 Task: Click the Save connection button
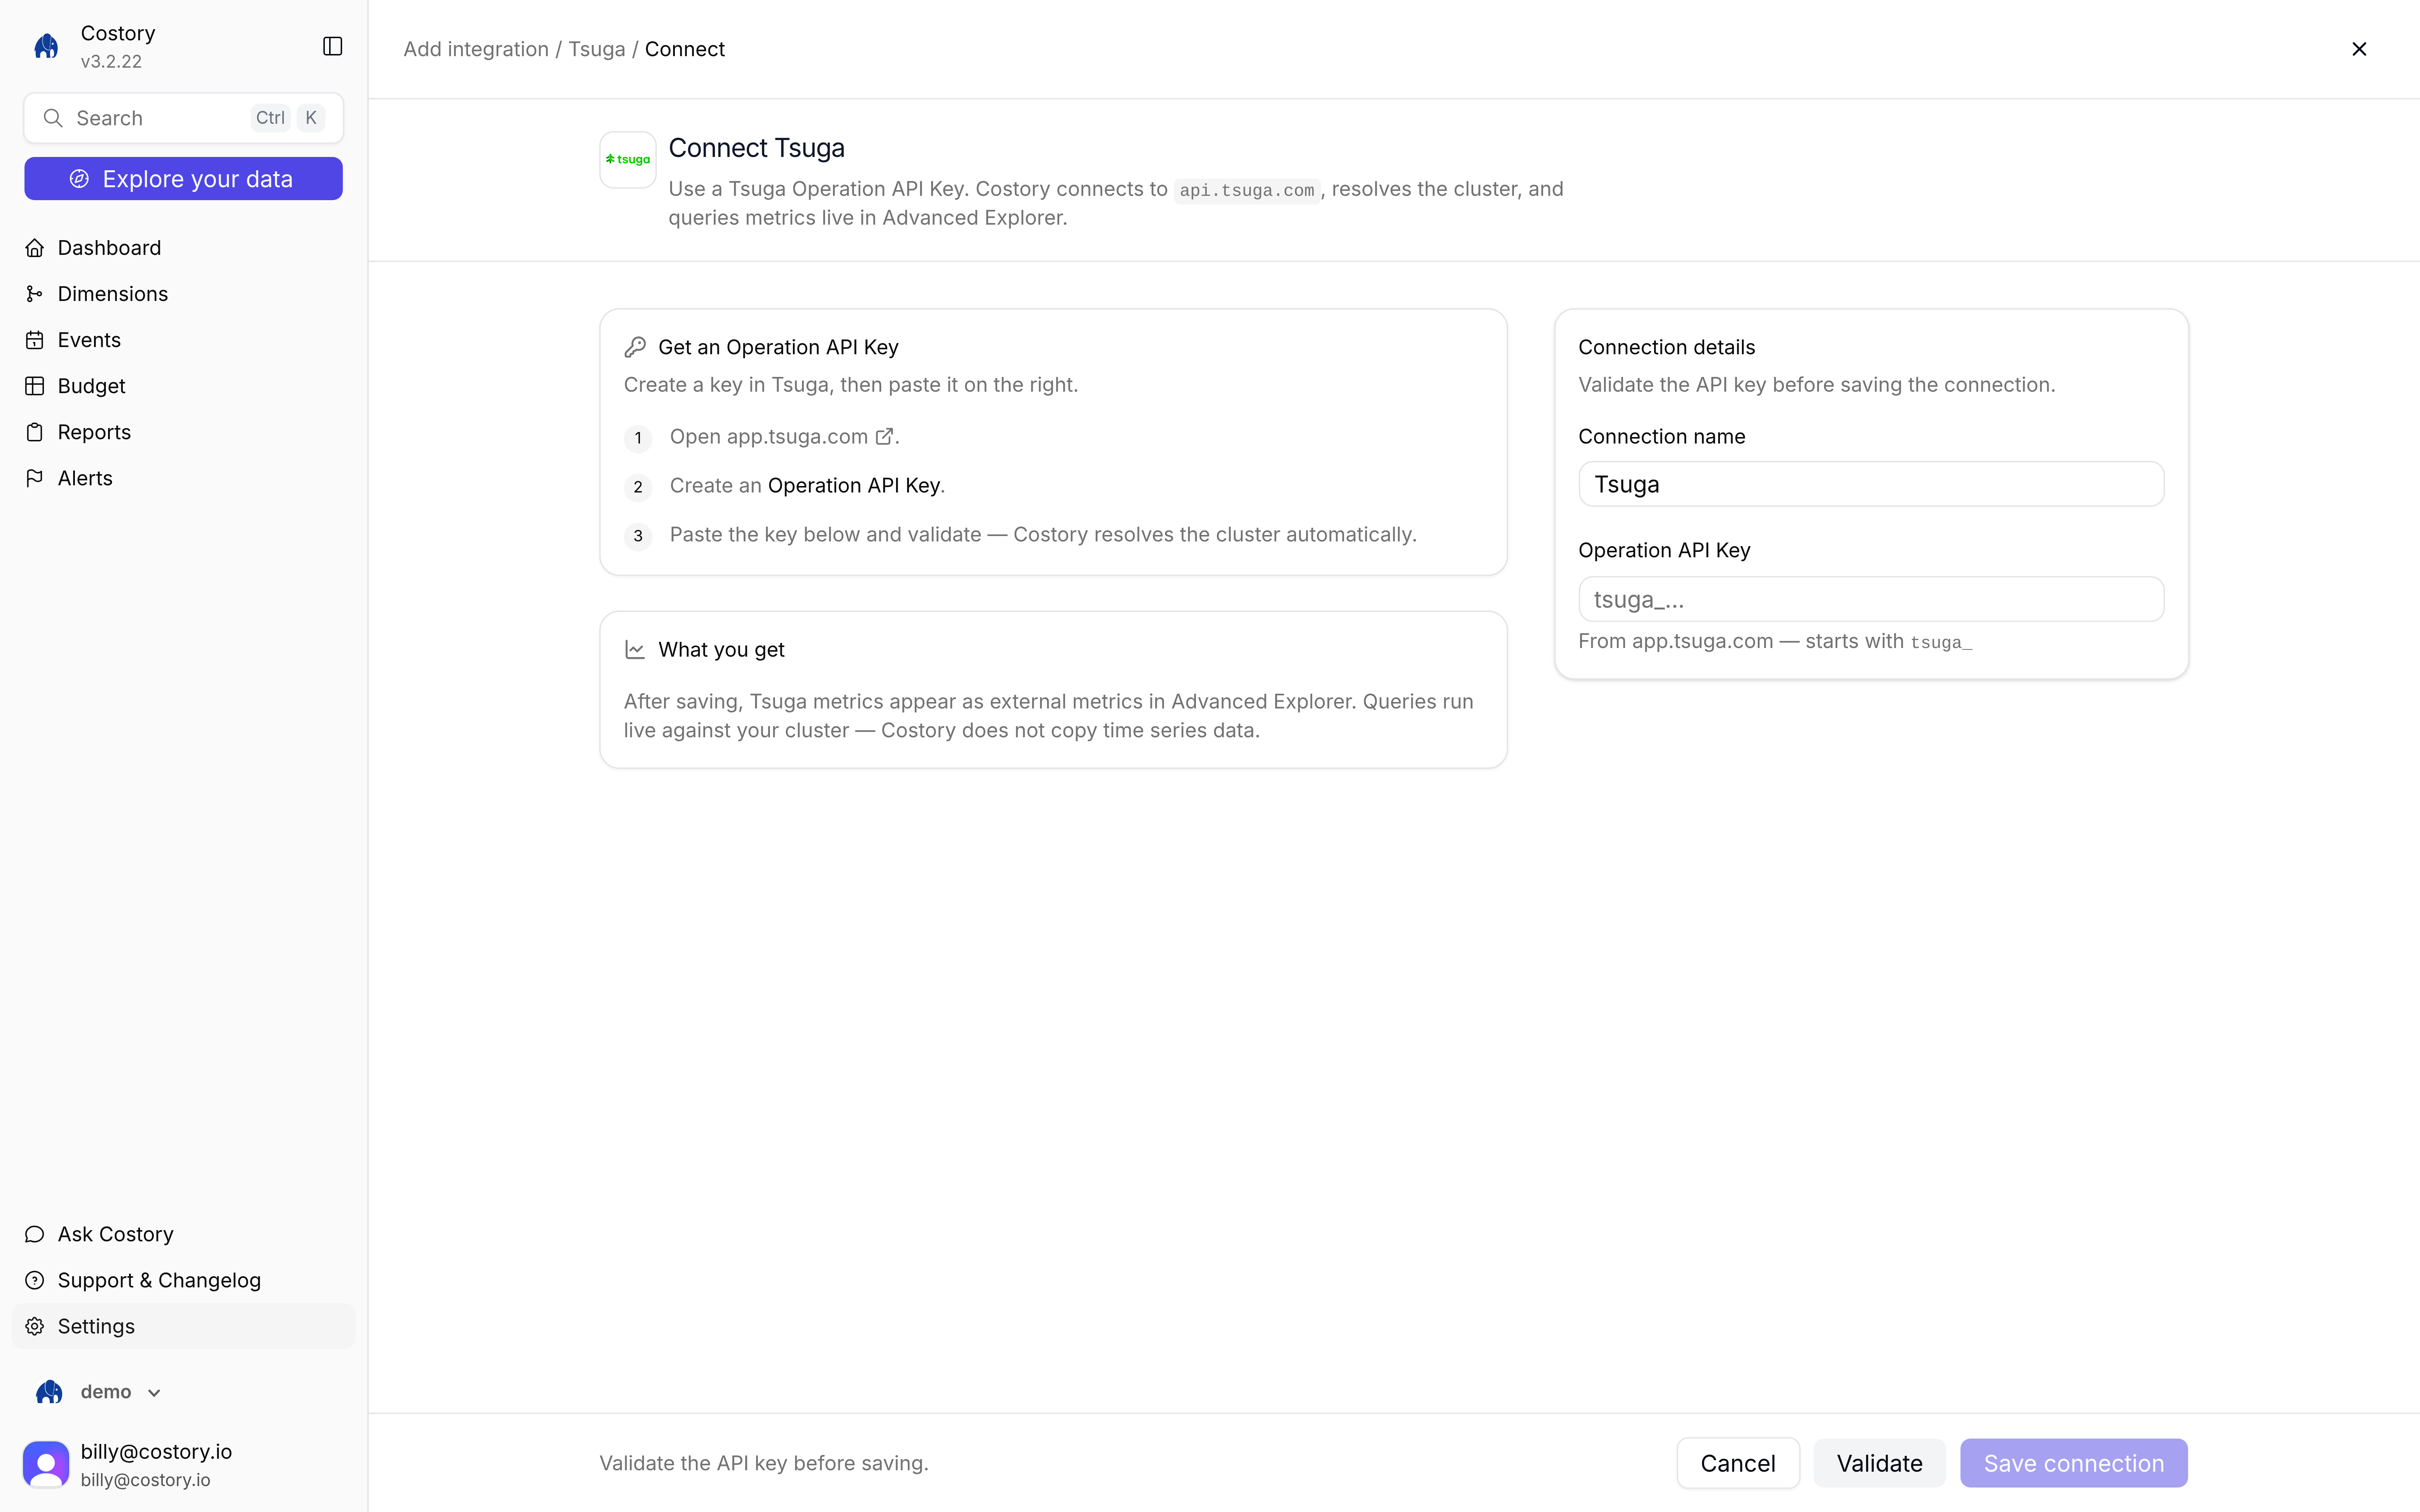[x=2074, y=1463]
